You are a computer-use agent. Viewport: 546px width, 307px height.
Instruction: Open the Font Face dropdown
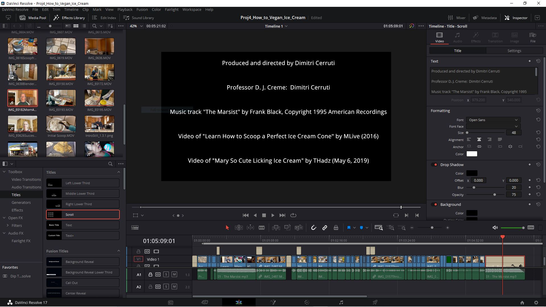493,126
